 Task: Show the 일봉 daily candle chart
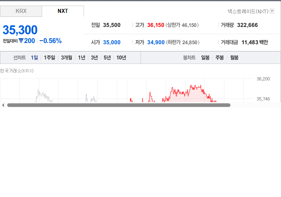(206, 57)
